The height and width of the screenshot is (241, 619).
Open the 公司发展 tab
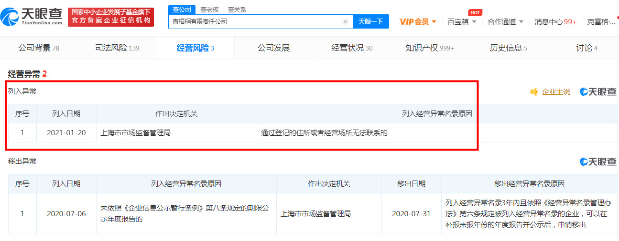click(274, 48)
